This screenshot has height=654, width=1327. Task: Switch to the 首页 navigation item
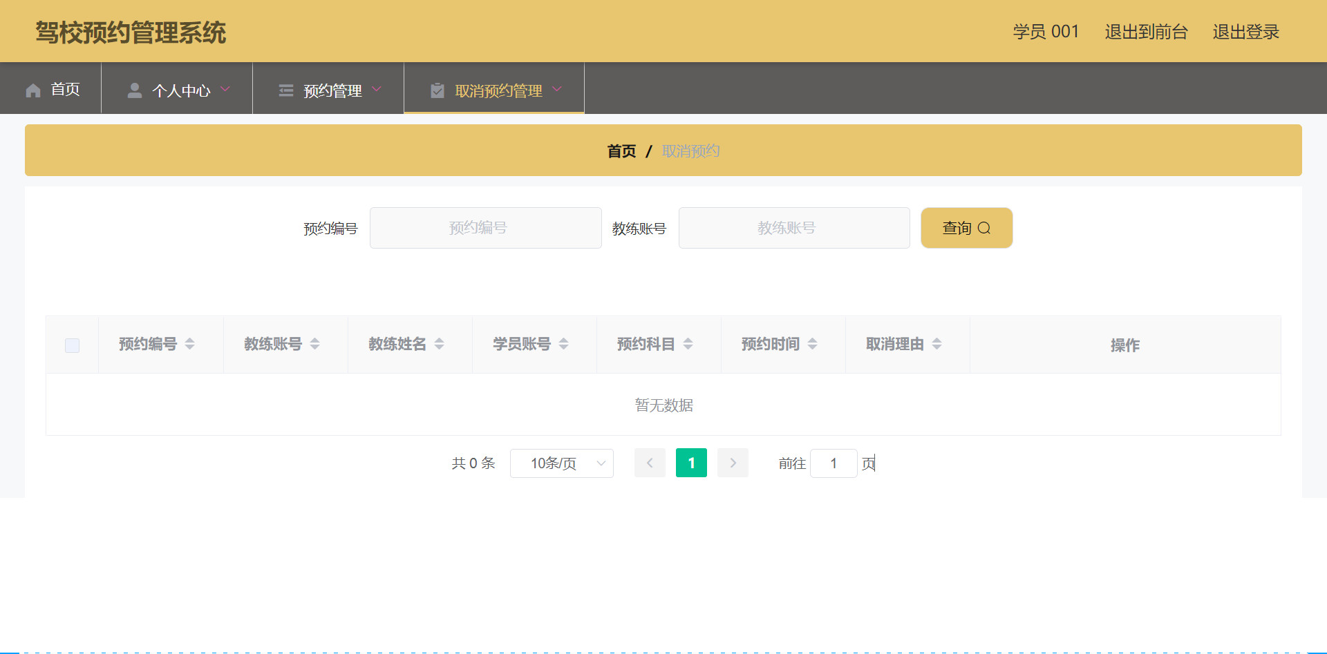64,89
